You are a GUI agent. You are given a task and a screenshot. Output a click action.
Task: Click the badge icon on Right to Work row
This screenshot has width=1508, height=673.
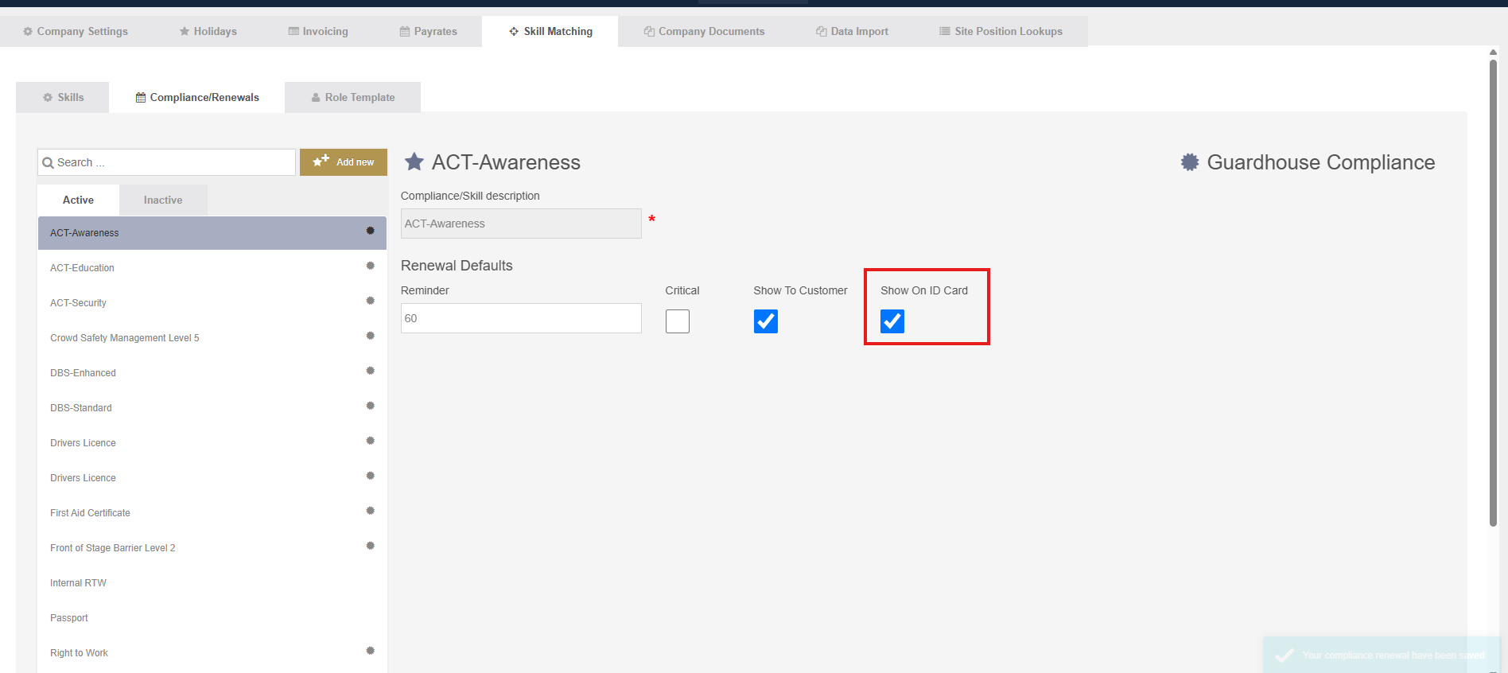pyautogui.click(x=370, y=651)
